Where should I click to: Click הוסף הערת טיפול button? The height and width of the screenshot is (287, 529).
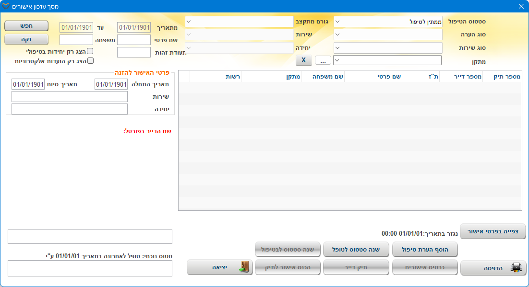click(x=425, y=249)
